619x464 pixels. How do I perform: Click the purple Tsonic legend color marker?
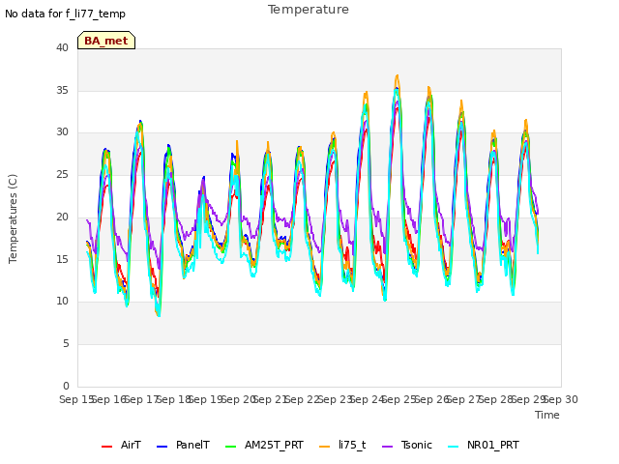coord(387,447)
